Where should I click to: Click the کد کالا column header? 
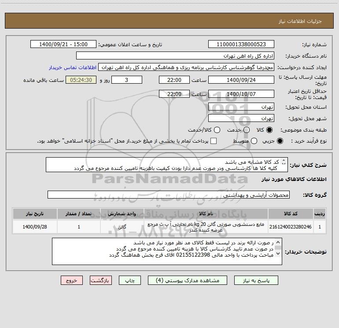tap(291, 214)
